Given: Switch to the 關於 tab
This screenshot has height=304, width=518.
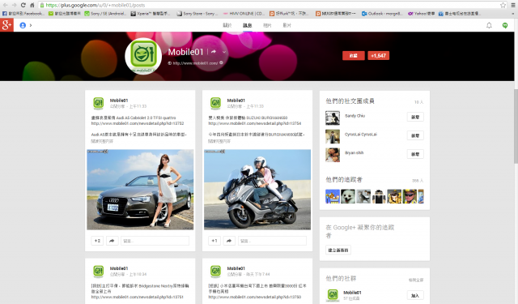Looking at the screenshot, I should 227,25.
